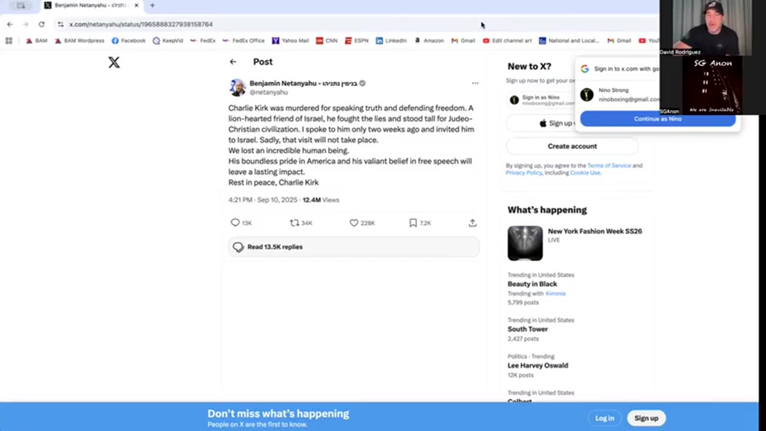Open the Terms of Service link
The width and height of the screenshot is (766, 431).
click(609, 165)
